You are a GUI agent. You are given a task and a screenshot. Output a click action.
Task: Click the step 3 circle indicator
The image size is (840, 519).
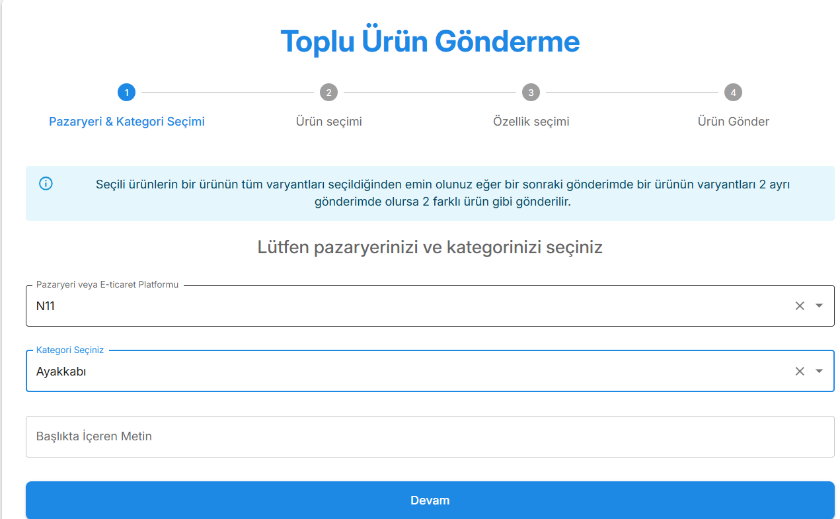pos(531,93)
